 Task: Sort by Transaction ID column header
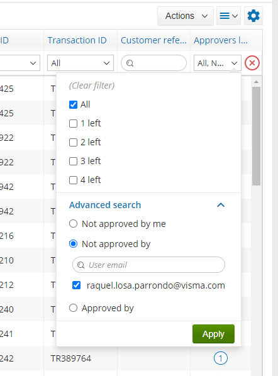pos(77,40)
